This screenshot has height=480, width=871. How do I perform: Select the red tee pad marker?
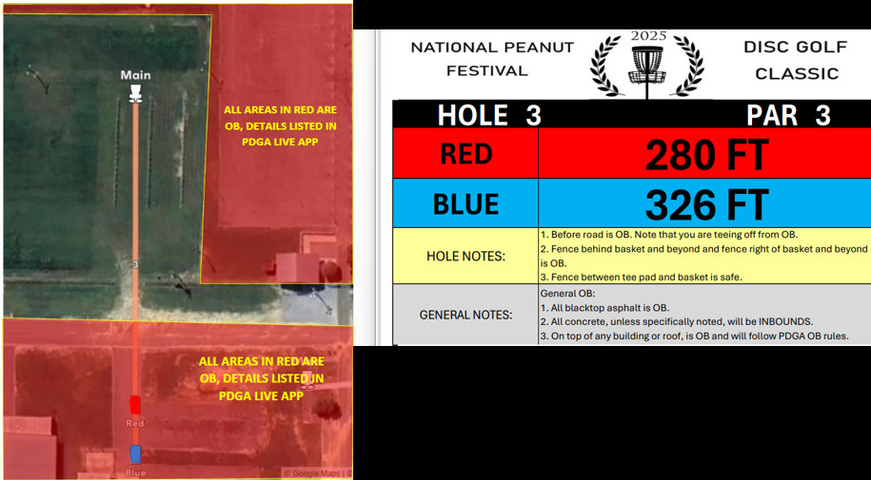coord(135,404)
